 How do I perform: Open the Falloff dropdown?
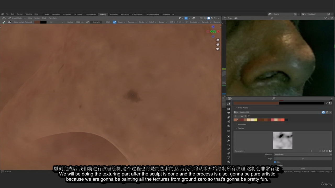pyautogui.click(x=153, y=22)
